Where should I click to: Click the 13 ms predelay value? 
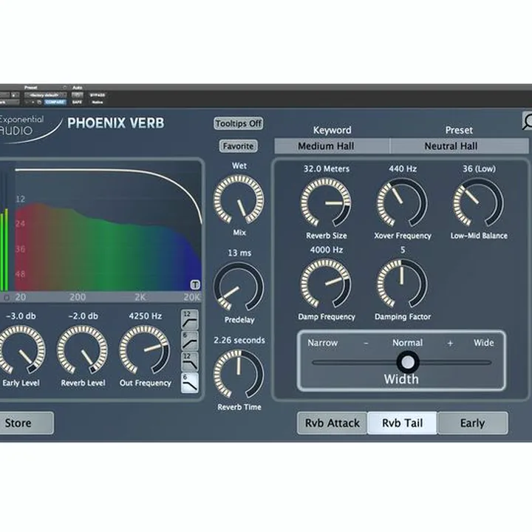tap(239, 253)
